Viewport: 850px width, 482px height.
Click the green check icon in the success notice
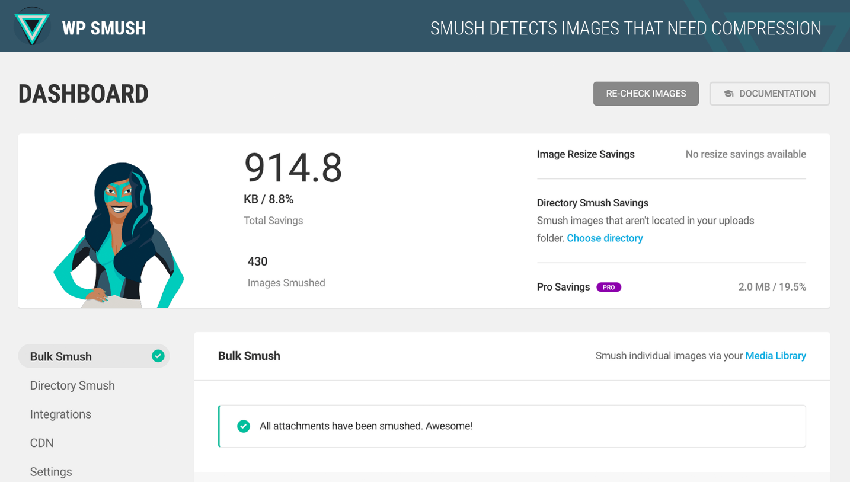[x=244, y=426]
